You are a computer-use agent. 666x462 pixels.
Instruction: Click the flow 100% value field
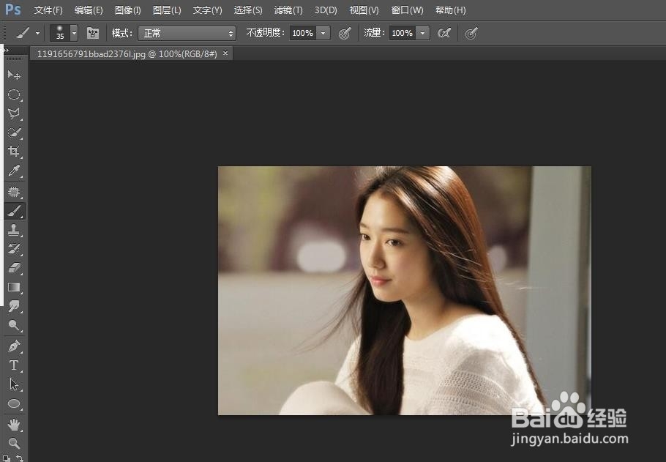pos(403,33)
